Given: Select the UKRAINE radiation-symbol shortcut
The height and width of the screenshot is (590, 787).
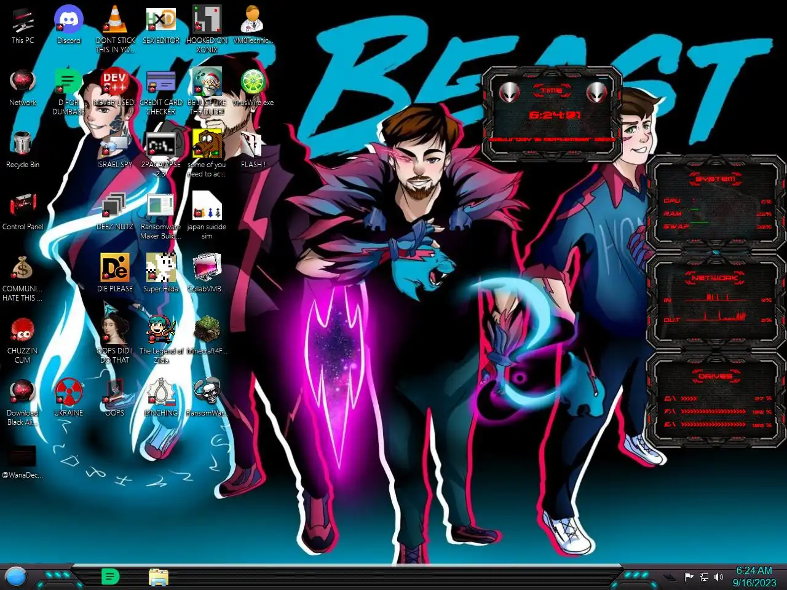Looking at the screenshot, I should coord(69,398).
